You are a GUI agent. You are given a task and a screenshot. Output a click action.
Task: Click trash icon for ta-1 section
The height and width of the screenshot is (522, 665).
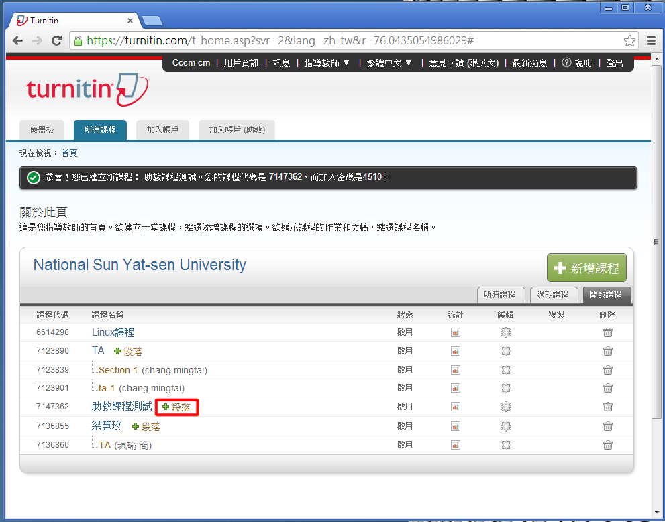(607, 388)
